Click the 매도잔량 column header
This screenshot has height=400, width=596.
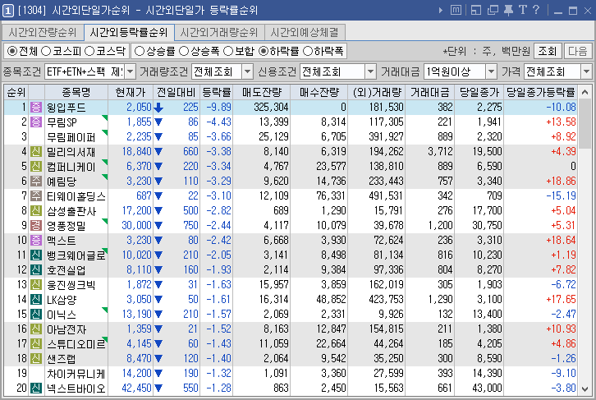(262, 92)
